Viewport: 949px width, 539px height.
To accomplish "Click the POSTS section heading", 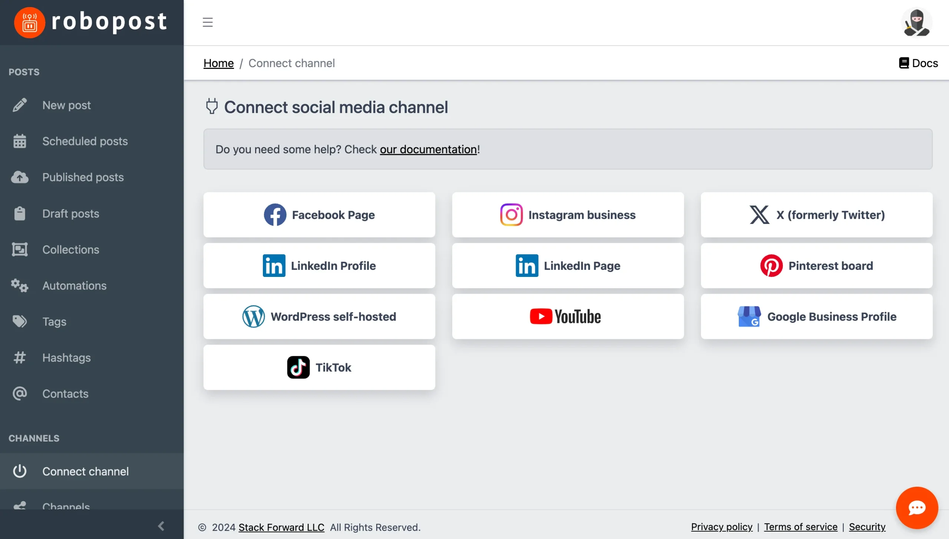I will (24, 72).
